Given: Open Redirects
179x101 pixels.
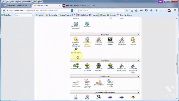Looking at the screenshot, I should (110, 66).
